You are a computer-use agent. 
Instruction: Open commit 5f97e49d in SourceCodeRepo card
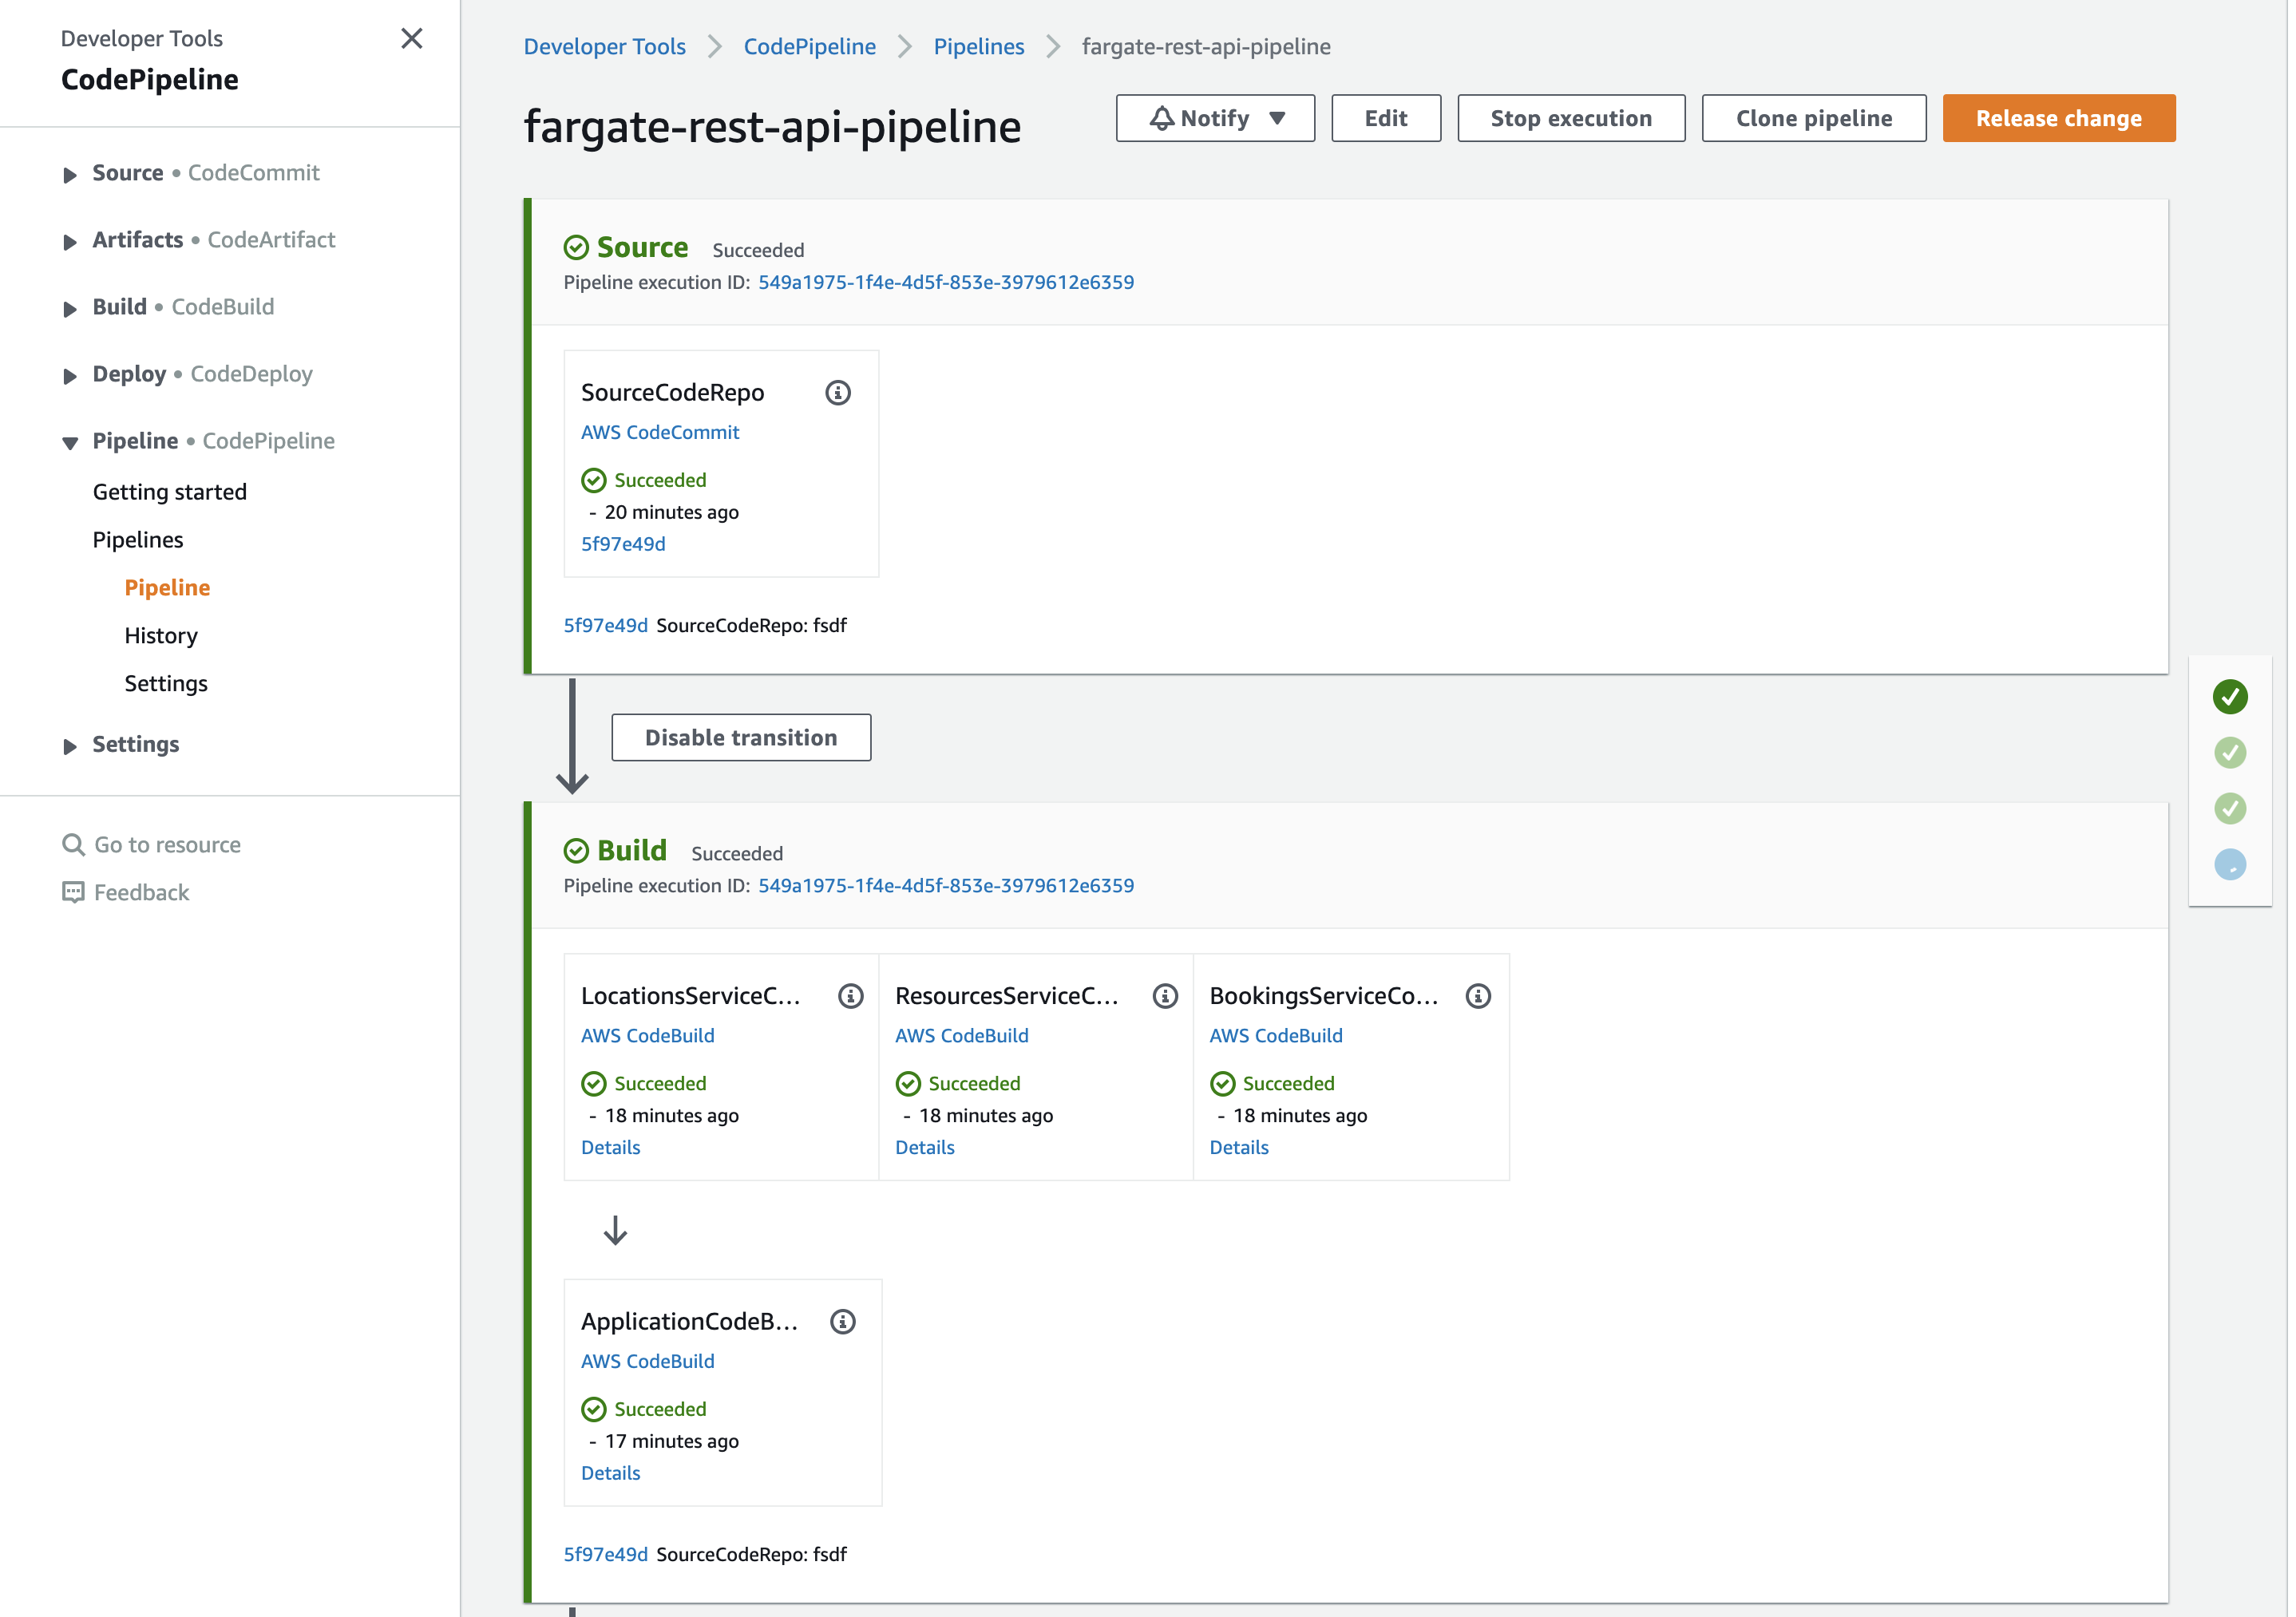click(623, 544)
